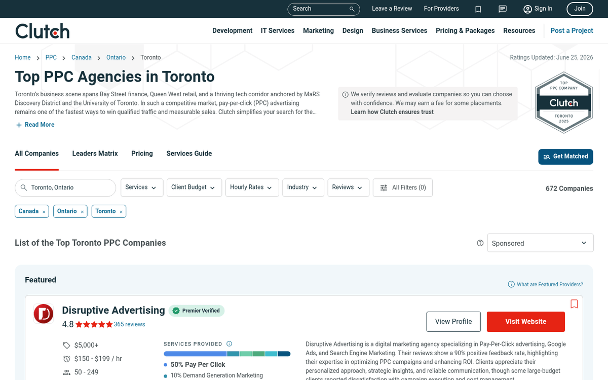Click the plus icon next to Read More

point(19,125)
